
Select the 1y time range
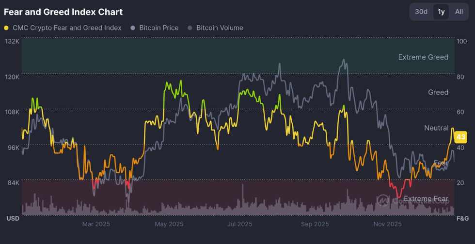pyautogui.click(x=441, y=12)
